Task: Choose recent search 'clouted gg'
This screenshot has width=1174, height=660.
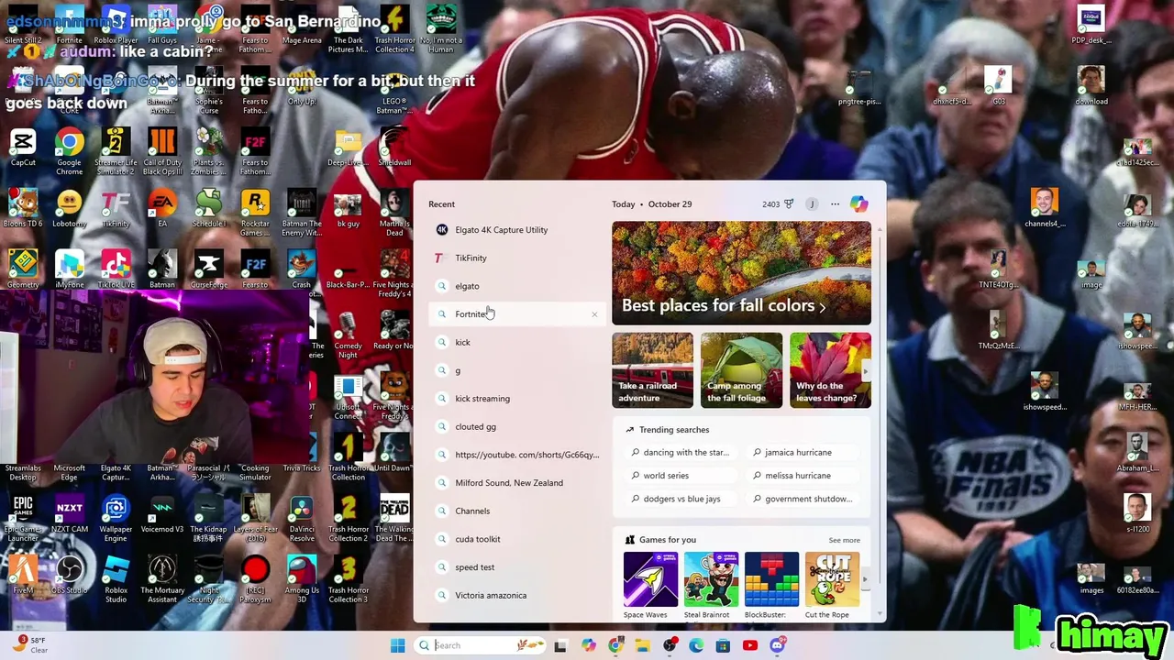Action: click(516, 427)
